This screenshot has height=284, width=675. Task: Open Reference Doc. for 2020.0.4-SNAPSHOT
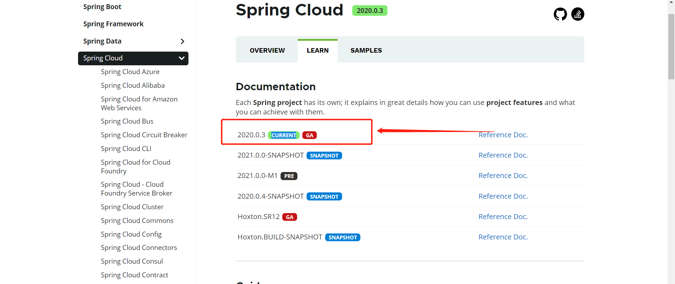(x=503, y=196)
